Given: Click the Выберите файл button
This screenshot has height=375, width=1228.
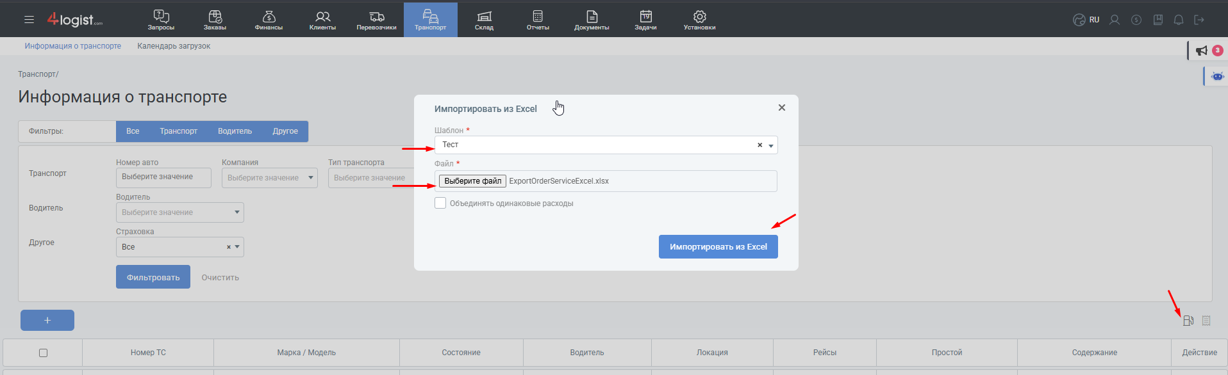Looking at the screenshot, I should pyautogui.click(x=472, y=181).
